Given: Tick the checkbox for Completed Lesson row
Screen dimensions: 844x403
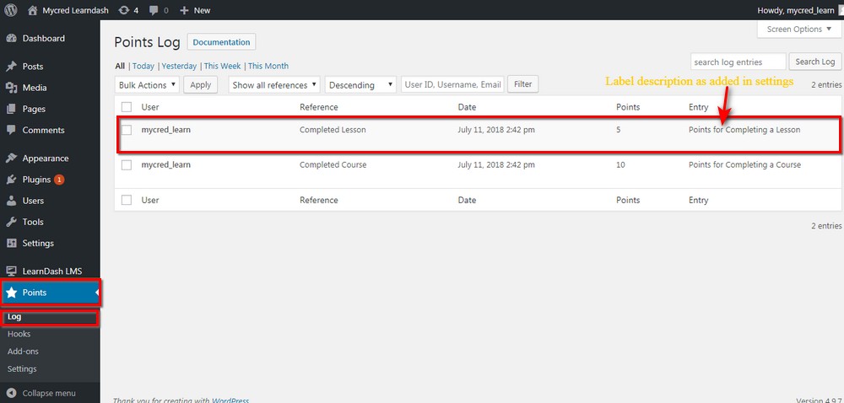Looking at the screenshot, I should pos(127,130).
